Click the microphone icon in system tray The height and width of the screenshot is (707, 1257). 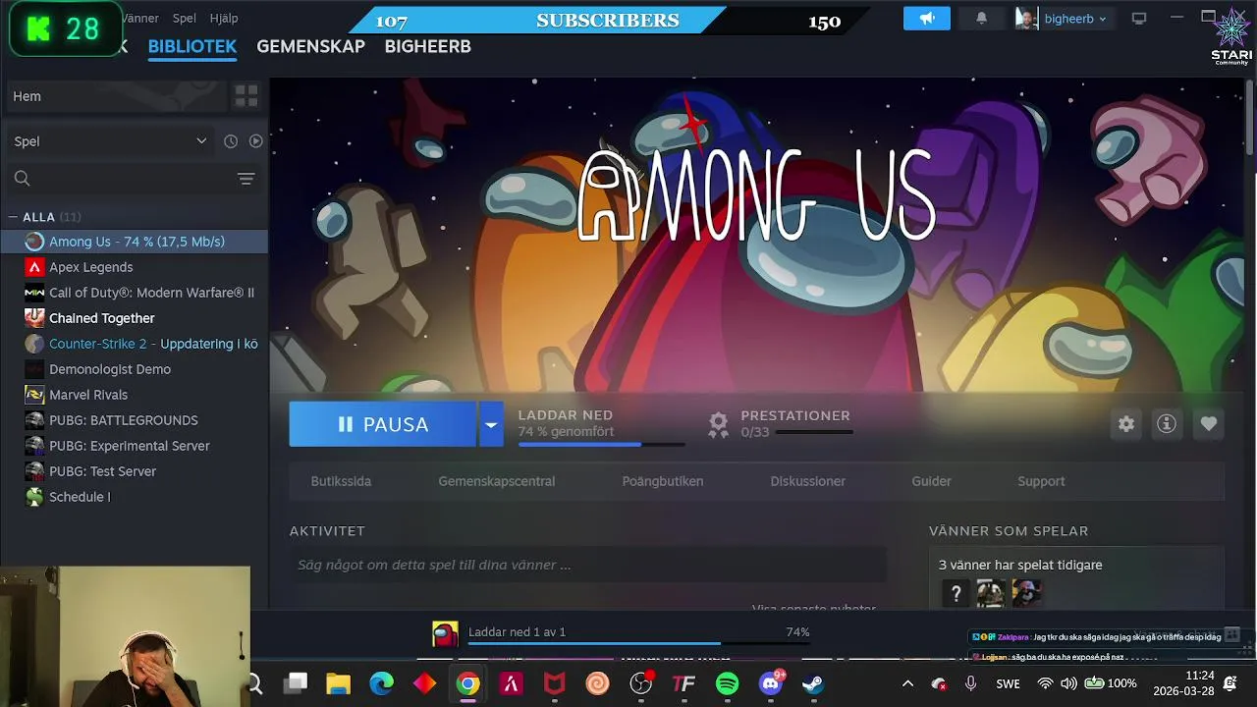pos(971,683)
